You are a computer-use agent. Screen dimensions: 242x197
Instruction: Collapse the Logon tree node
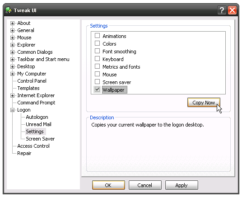[x=12, y=110]
